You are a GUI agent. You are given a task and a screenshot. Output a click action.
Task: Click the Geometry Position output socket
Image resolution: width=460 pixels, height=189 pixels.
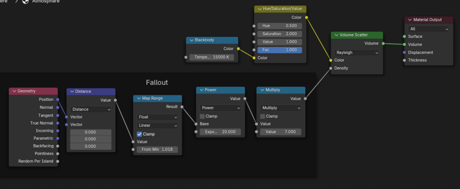[x=58, y=99]
